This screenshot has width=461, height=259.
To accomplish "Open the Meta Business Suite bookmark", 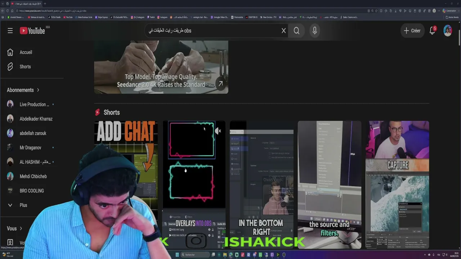I will tap(84, 17).
